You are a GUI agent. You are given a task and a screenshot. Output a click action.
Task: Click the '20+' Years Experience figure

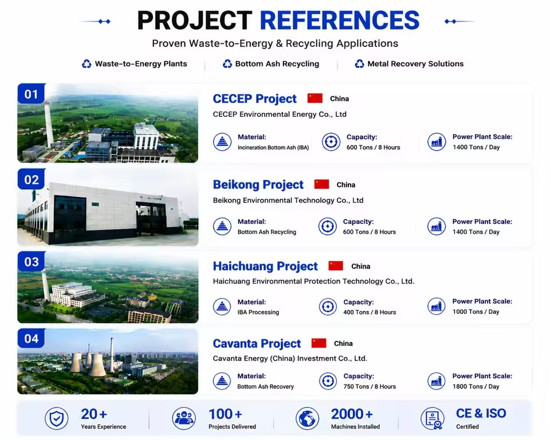pyautogui.click(x=94, y=414)
